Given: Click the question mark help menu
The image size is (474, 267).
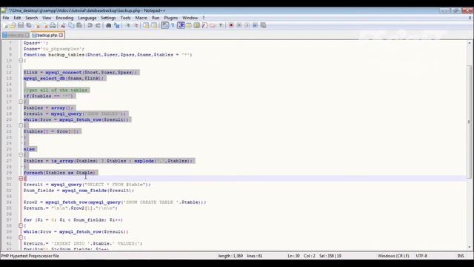Looking at the screenshot, I should [204, 18].
